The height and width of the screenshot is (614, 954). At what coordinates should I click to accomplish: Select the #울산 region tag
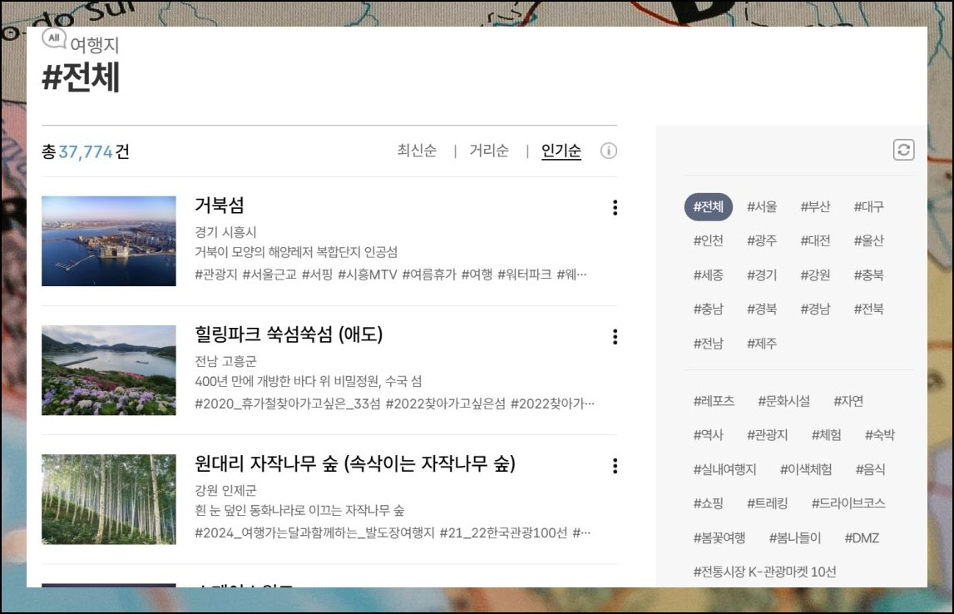pyautogui.click(x=869, y=241)
